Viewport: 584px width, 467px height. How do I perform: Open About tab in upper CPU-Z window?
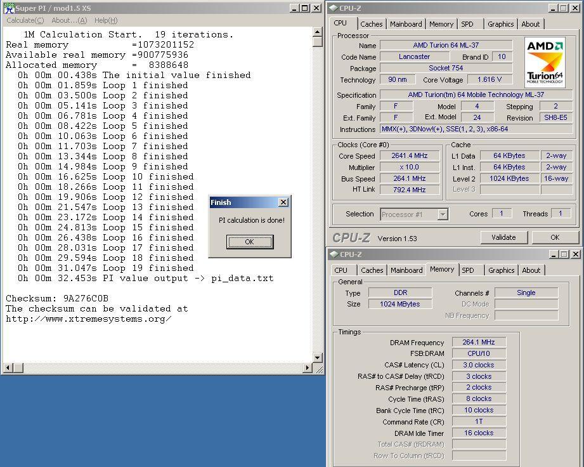[x=530, y=24]
